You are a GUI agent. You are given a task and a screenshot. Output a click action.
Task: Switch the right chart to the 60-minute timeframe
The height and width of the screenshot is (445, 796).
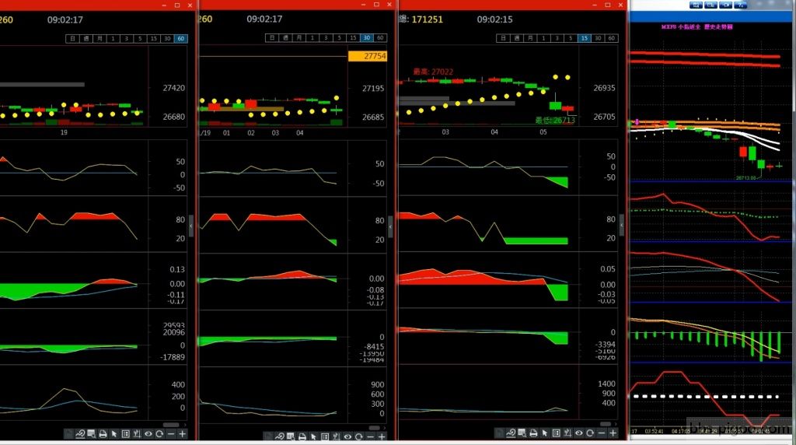(612, 38)
